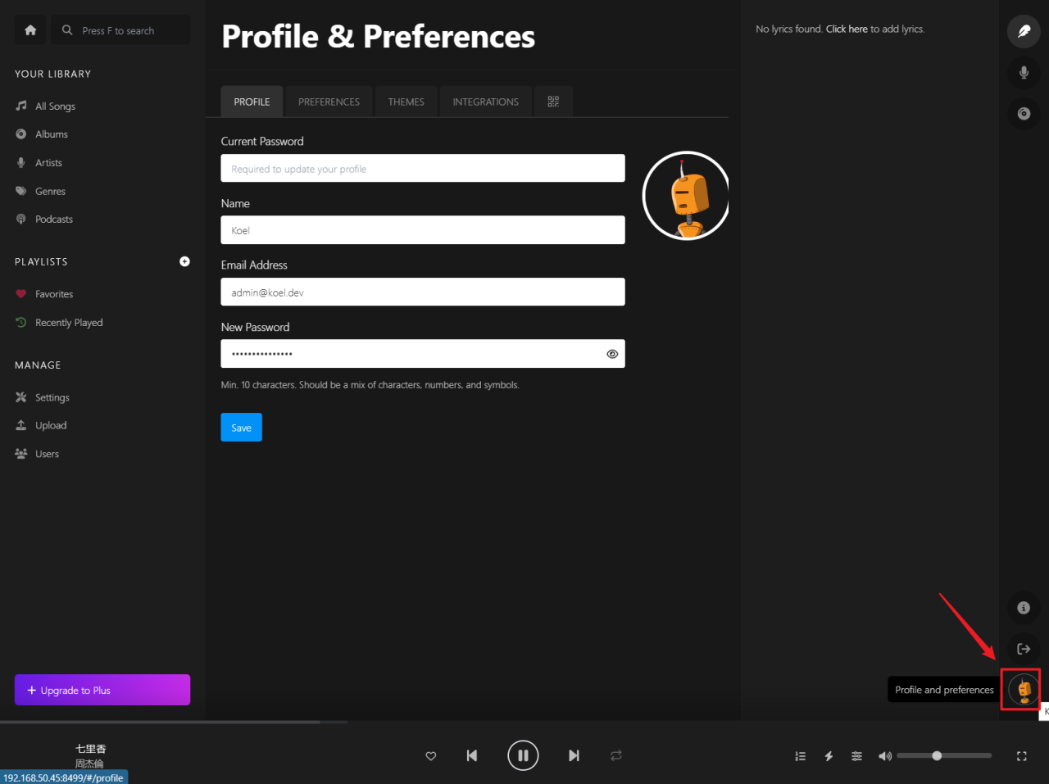Open the Albums library section
1049x784 pixels.
click(51, 134)
